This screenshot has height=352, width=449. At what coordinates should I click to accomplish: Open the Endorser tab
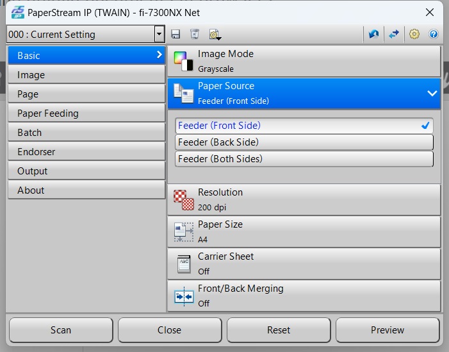tap(86, 152)
